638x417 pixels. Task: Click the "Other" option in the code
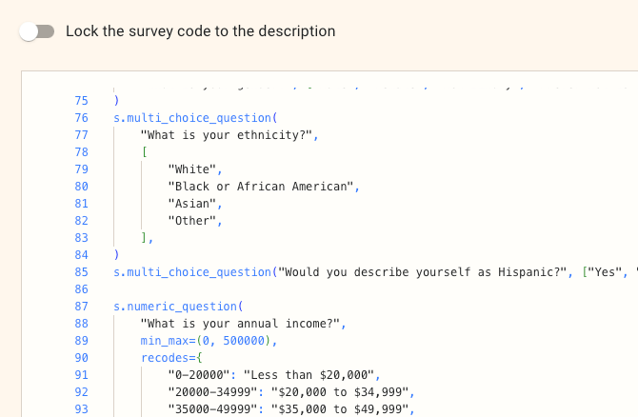pyautogui.click(x=193, y=221)
